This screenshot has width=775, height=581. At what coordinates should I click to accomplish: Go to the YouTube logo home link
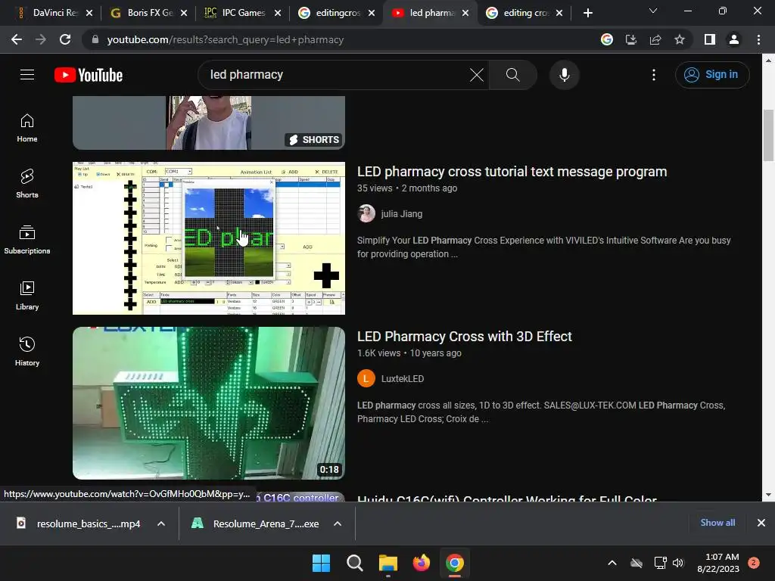coord(89,75)
